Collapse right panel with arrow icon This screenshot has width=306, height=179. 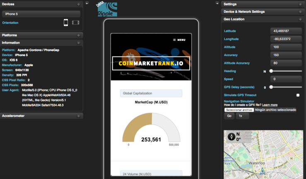217,3
